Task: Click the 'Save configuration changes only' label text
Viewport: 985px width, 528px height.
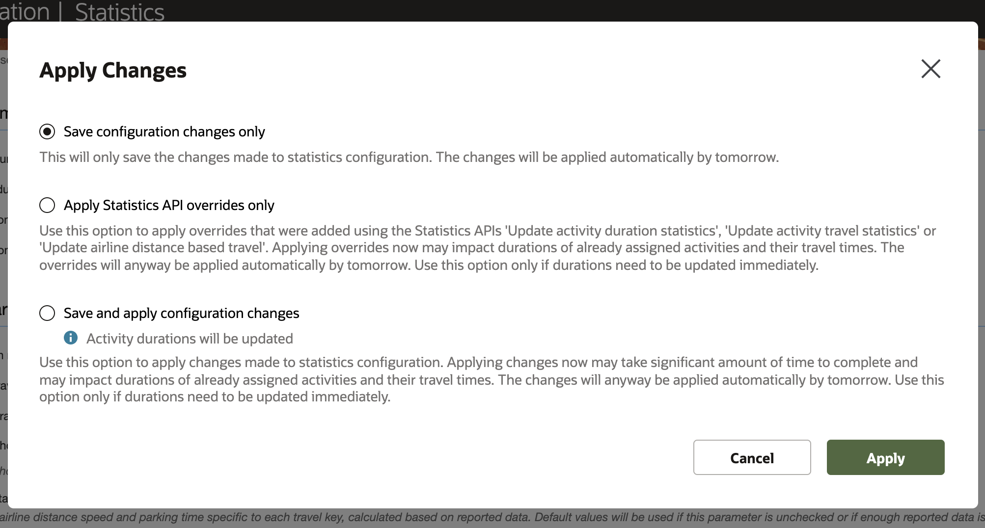Action: click(x=164, y=132)
